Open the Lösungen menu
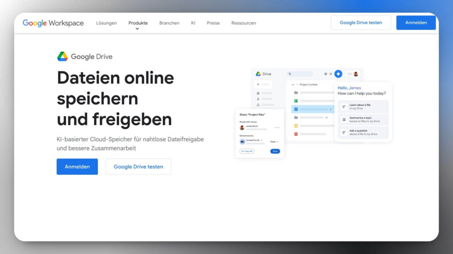Image resolution: width=453 pixels, height=254 pixels. coord(106,23)
